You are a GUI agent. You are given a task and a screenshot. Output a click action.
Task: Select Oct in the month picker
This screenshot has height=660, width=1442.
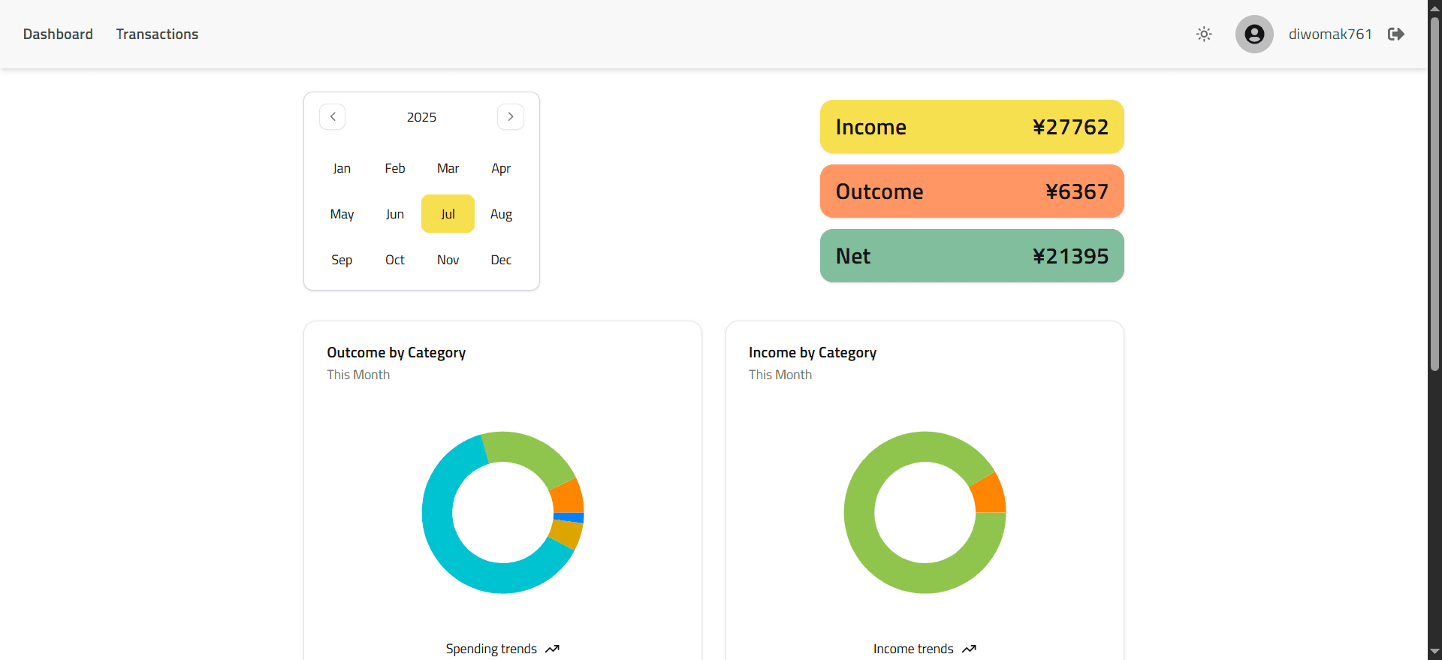[395, 260]
